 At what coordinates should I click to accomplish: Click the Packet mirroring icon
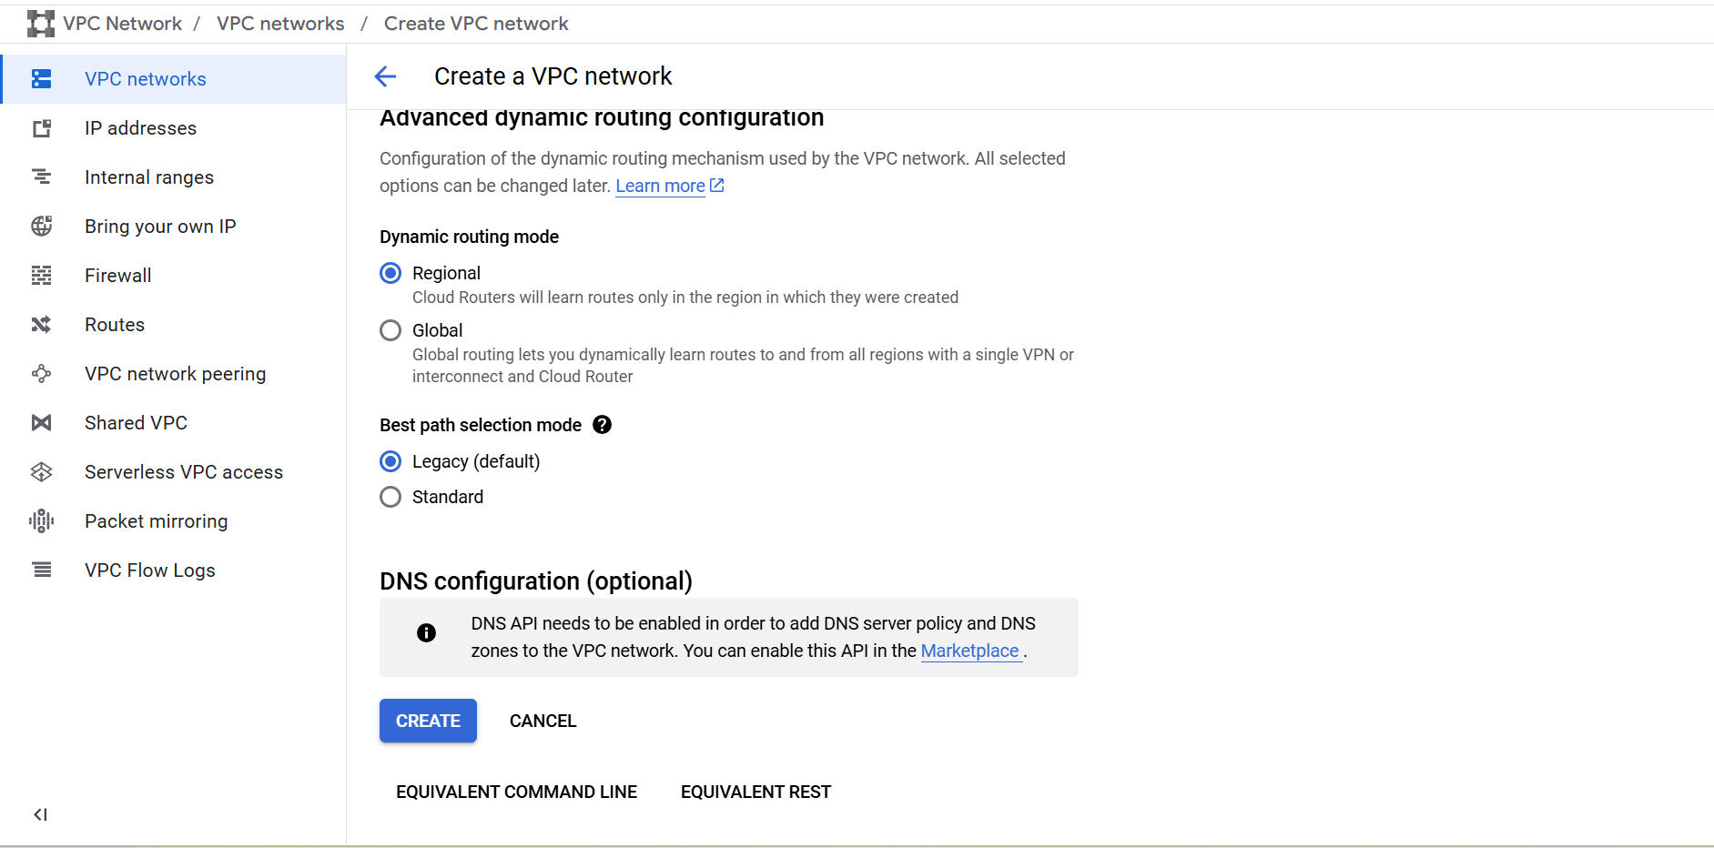41,521
